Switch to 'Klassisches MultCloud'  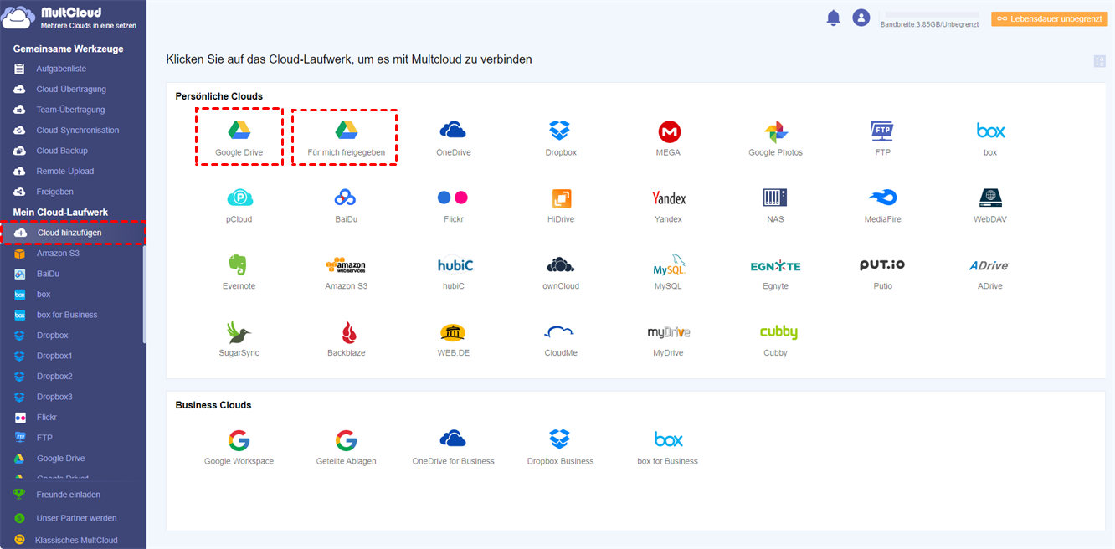[76, 541]
